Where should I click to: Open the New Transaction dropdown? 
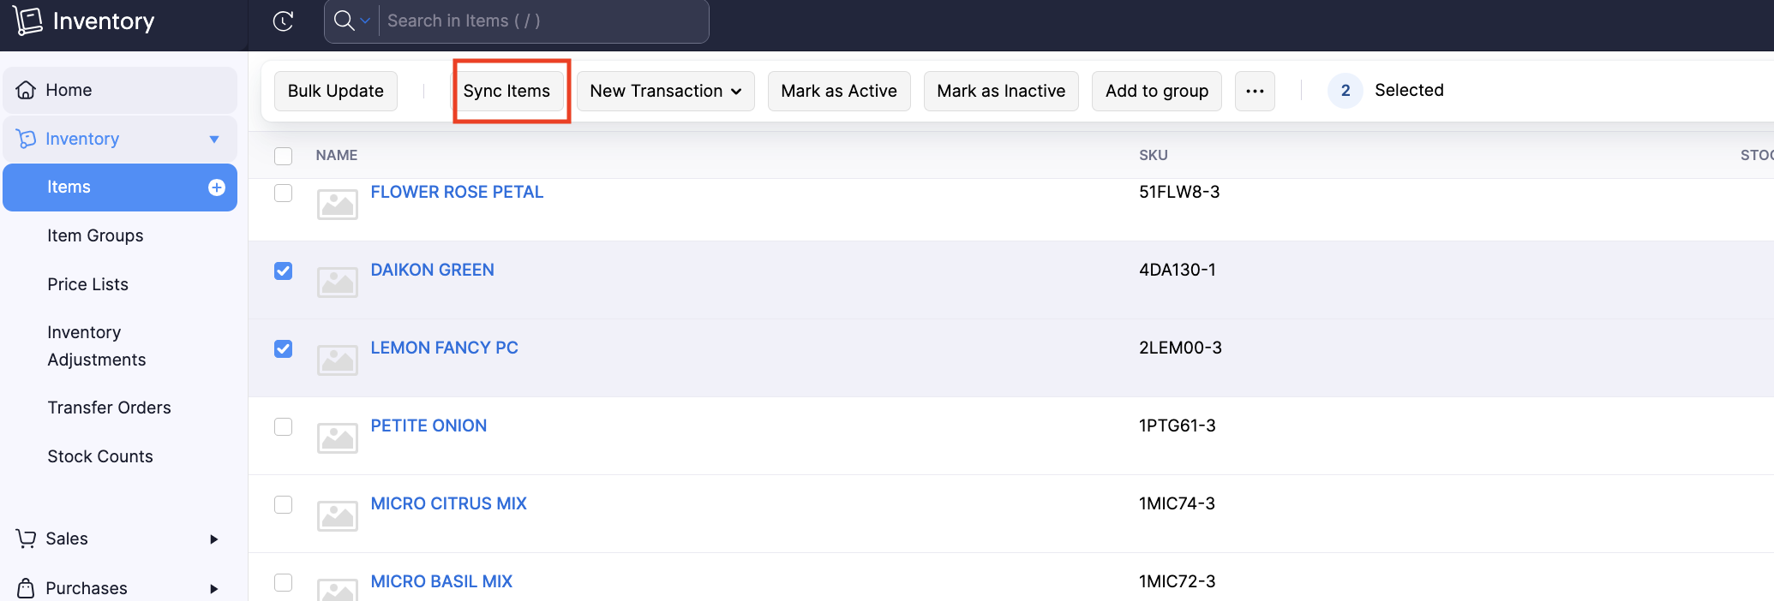665,91
